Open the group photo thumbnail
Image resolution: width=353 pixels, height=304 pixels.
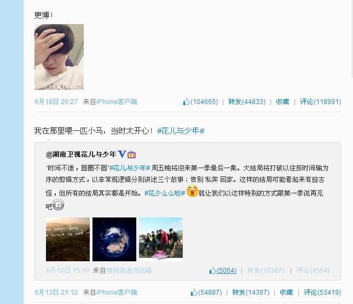pos(161,239)
